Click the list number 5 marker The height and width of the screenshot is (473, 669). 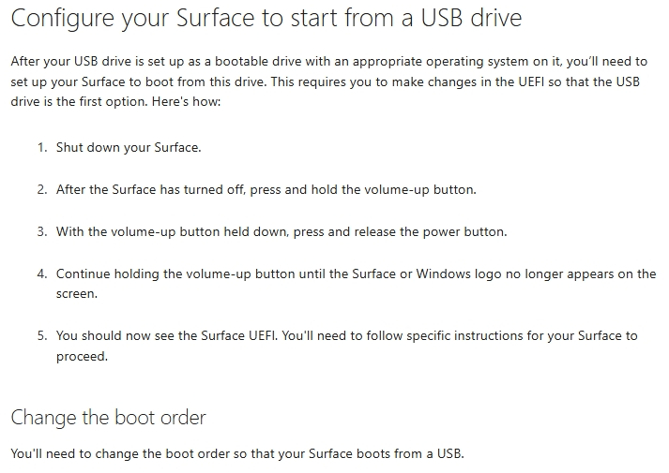click(42, 336)
